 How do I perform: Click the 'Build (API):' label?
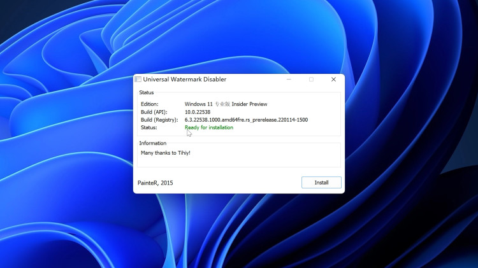pyautogui.click(x=154, y=112)
